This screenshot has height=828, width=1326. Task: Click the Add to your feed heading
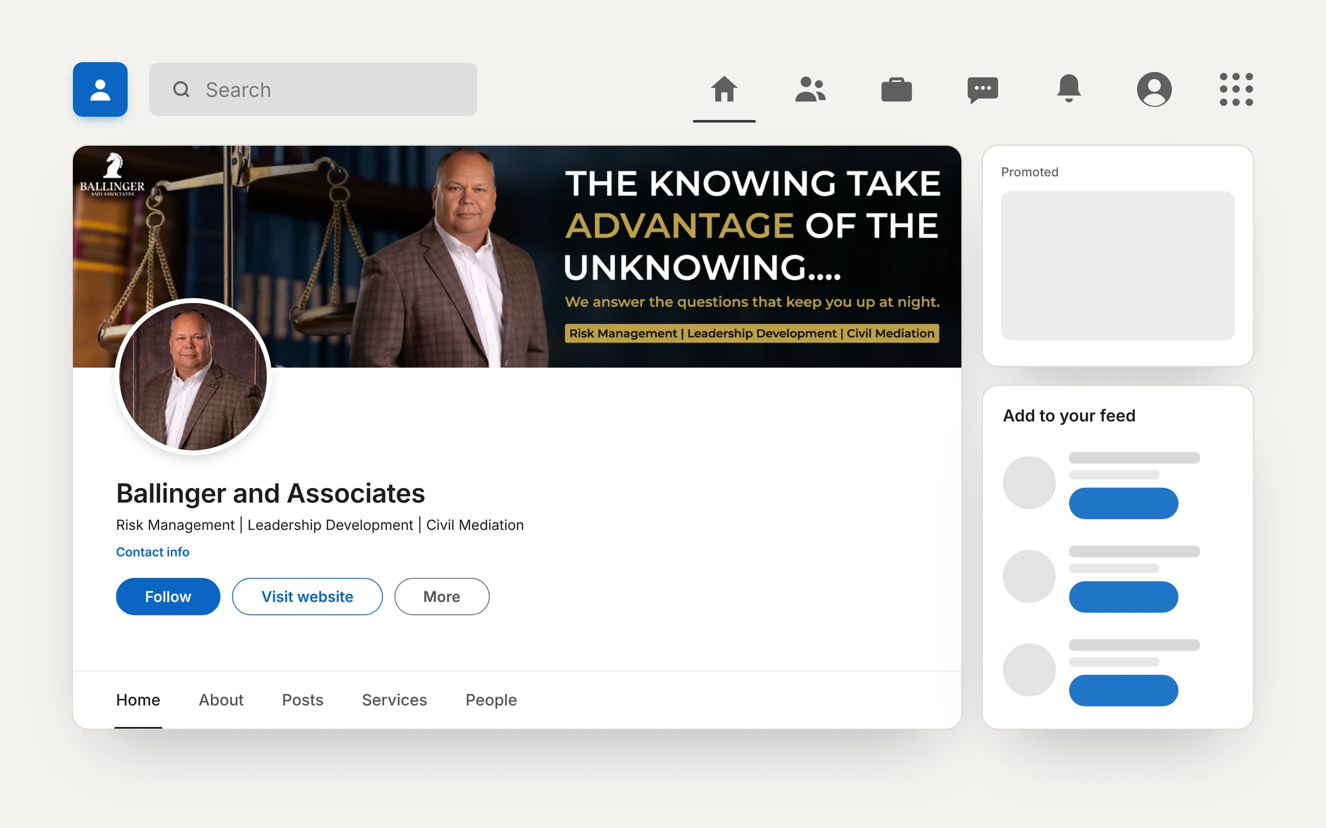click(1069, 416)
